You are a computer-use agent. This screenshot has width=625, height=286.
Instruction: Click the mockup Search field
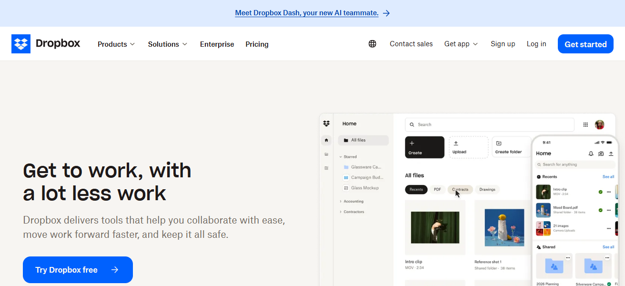490,124
